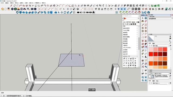Click the question mark help icon in toolbar

(x=78, y=9)
